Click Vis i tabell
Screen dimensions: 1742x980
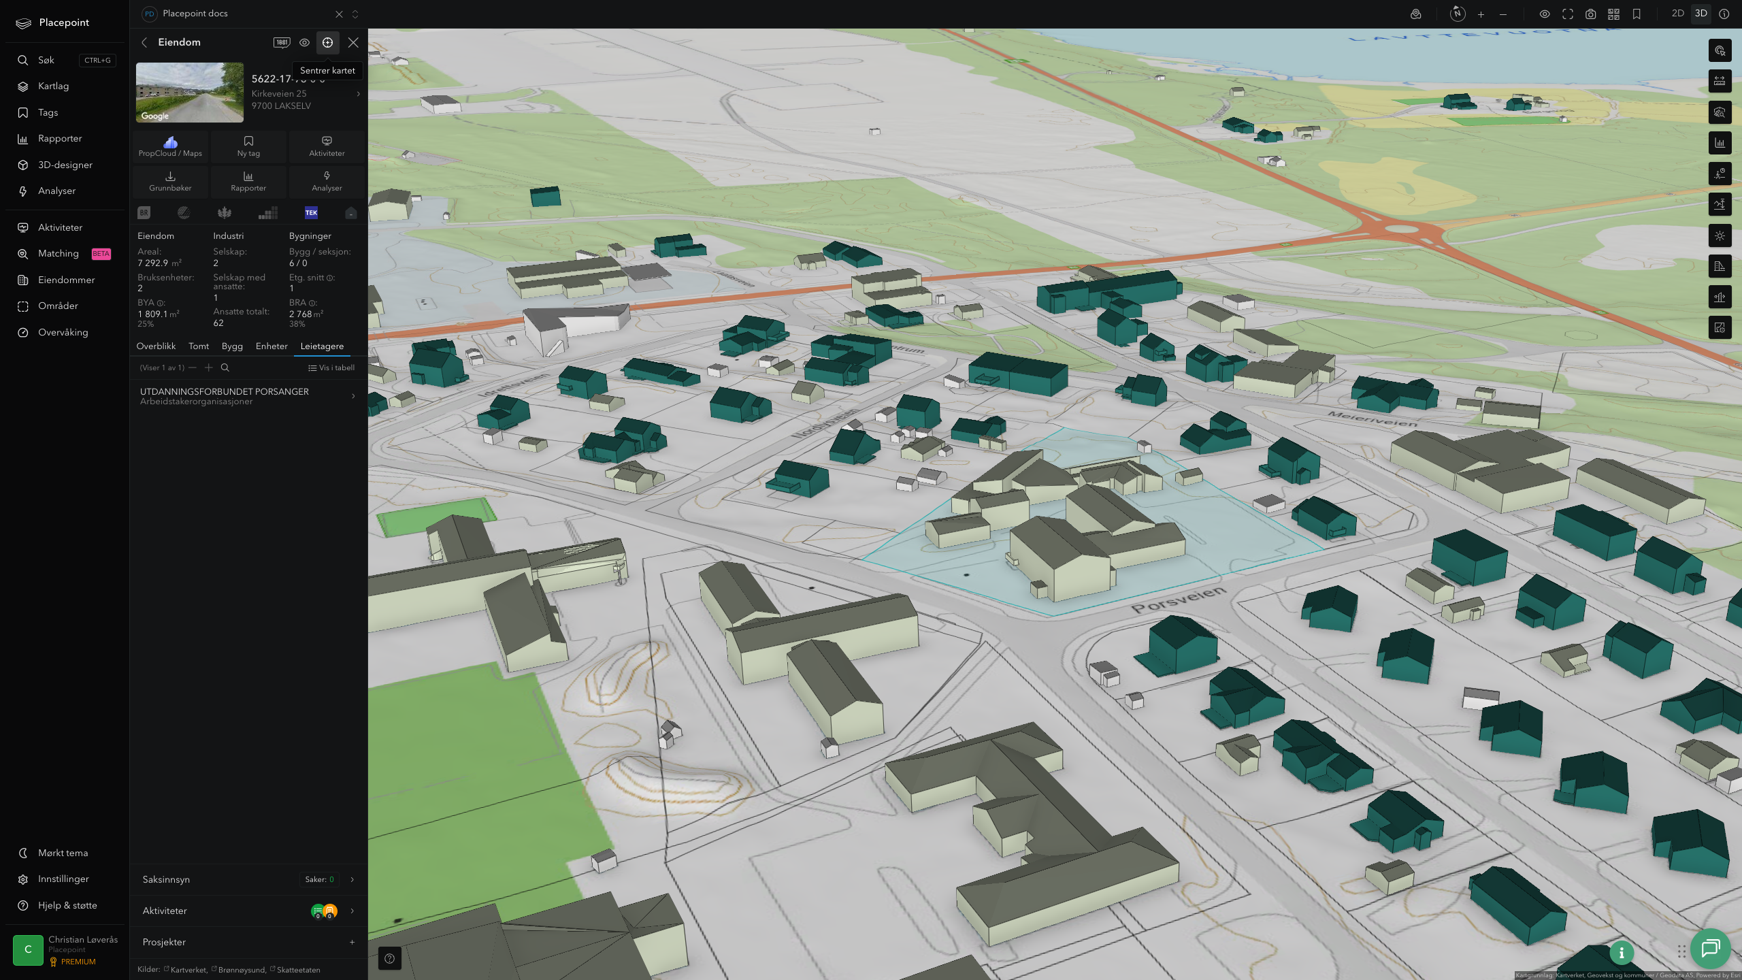pos(331,367)
